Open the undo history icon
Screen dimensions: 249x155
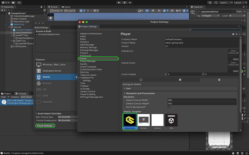click(x=210, y=2)
